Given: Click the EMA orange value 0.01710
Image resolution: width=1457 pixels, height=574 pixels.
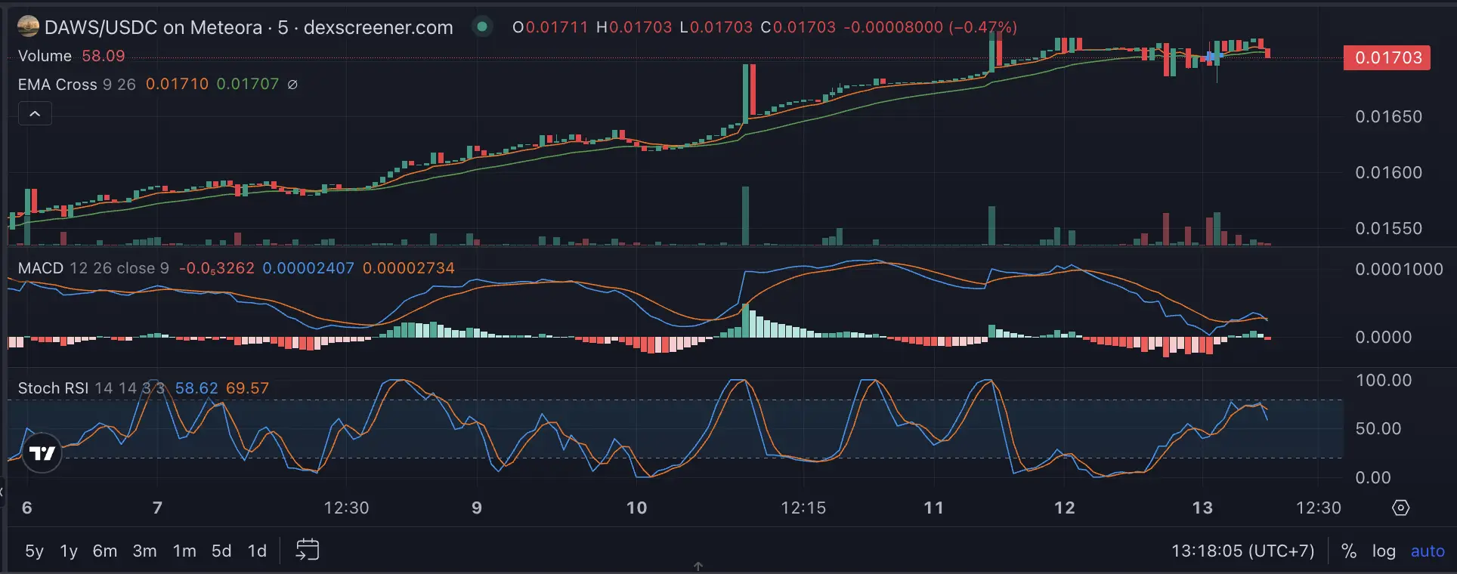Looking at the screenshot, I should tap(177, 84).
